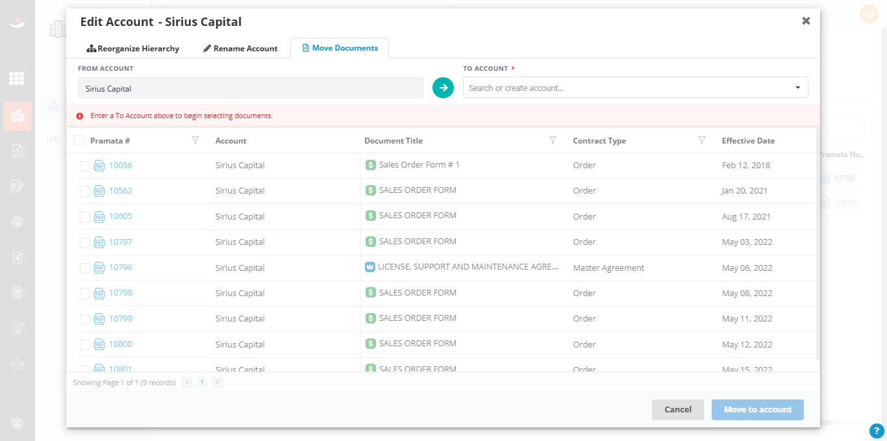Select the Move Documents tab
Image resolution: width=887 pixels, height=441 pixels.
[x=340, y=48]
